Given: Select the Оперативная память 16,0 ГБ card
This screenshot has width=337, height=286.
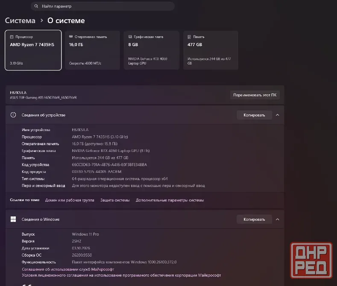Looking at the screenshot, I should [92, 50].
